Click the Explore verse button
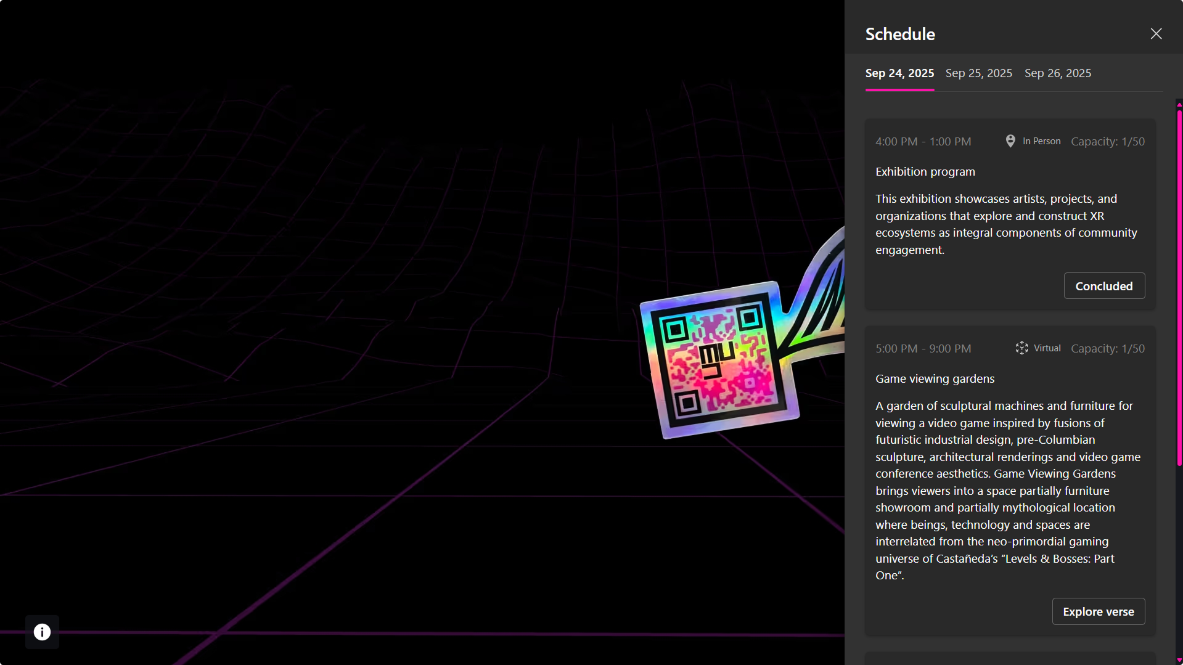 click(x=1098, y=611)
